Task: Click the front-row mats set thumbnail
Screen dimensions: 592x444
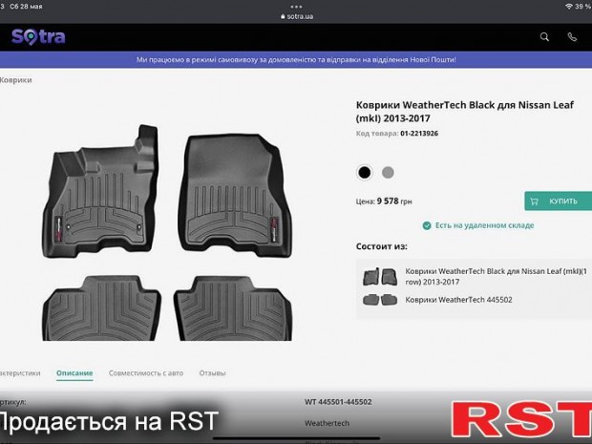Action: coord(380,277)
